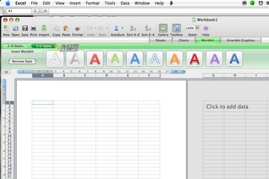
Task: Switch to the Sheets gallery tab
Action: 160,40
